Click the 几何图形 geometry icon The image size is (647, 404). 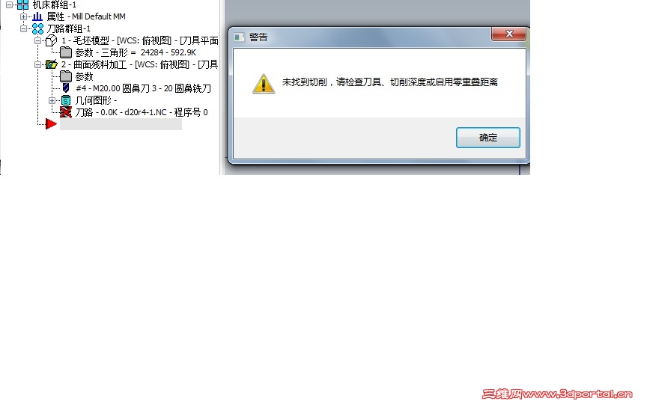point(66,100)
